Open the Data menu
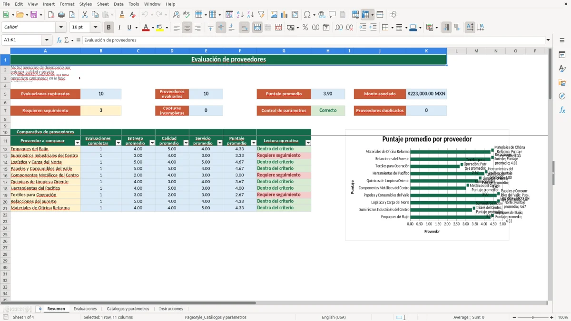The width and height of the screenshot is (571, 321). click(118, 4)
